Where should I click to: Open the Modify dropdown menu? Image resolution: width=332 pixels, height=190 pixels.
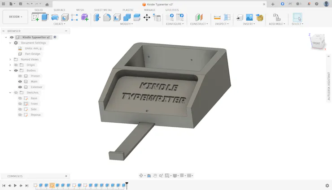pyautogui.click(x=127, y=24)
